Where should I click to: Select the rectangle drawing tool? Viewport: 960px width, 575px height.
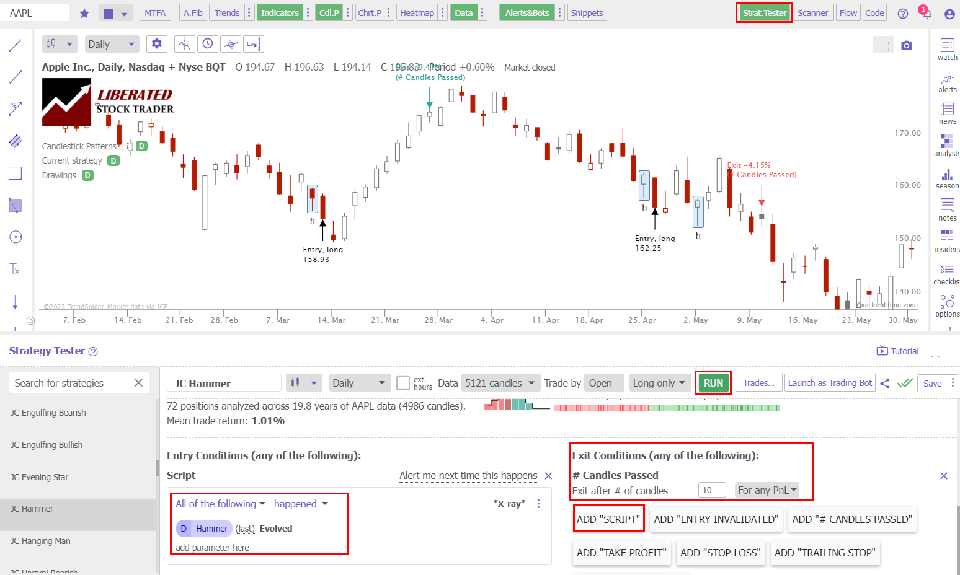tap(15, 173)
